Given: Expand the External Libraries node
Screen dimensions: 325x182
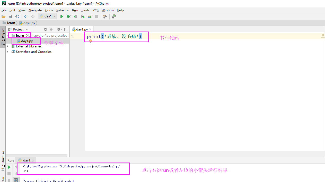Looking at the screenshot, I should (x=7, y=46).
